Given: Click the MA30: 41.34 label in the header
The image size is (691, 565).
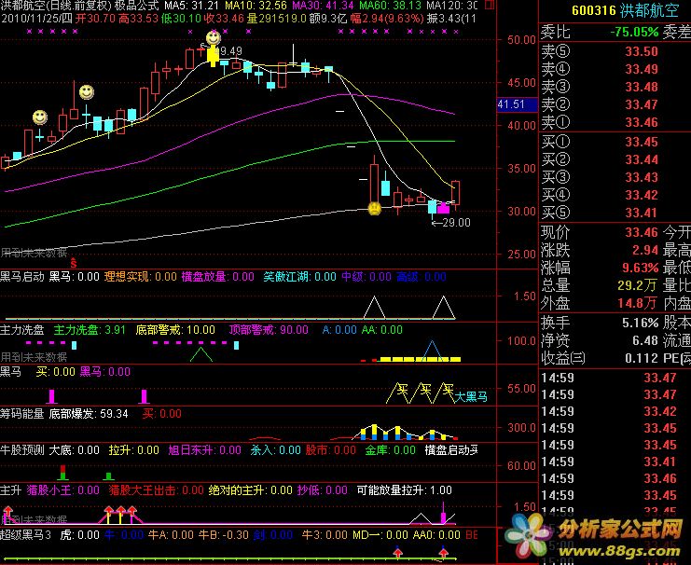Looking at the screenshot, I should (x=323, y=6).
